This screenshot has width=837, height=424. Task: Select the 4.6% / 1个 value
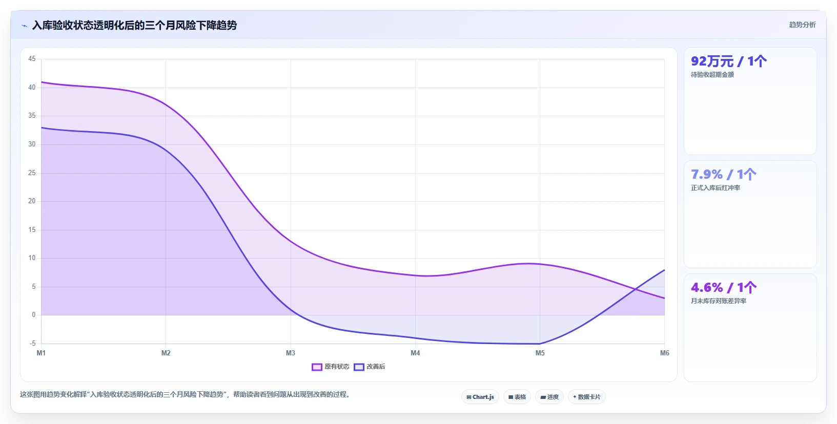pos(724,288)
